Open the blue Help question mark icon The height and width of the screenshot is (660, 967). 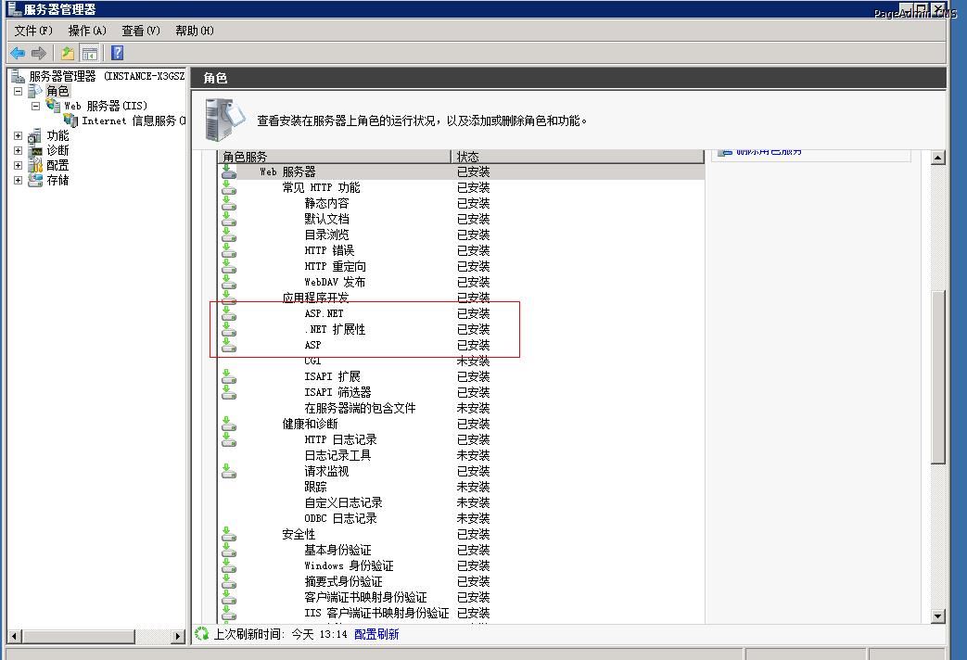coord(117,53)
